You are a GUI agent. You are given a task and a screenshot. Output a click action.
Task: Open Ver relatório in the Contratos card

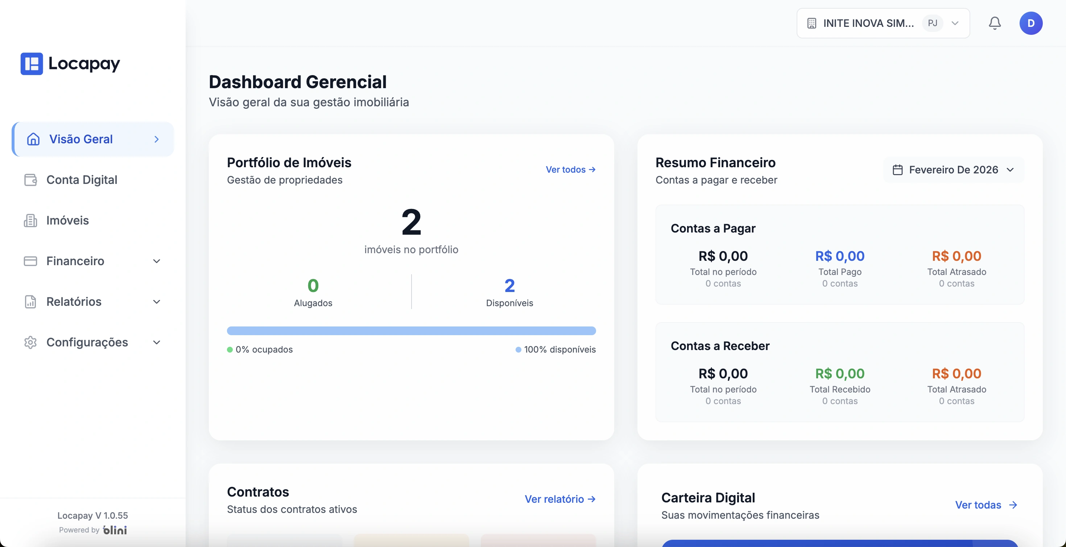(559, 499)
